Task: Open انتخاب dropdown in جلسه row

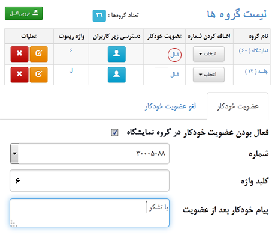Action: coord(208,75)
